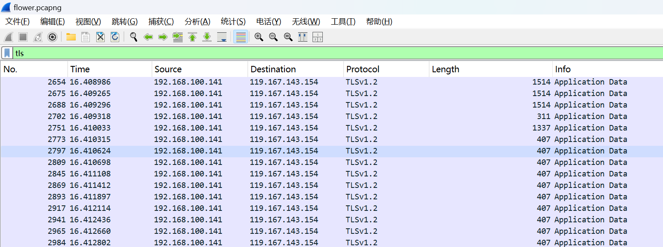Viewport: 663px width, 247px height.
Task: Jump to the last packet
Action: click(x=207, y=37)
